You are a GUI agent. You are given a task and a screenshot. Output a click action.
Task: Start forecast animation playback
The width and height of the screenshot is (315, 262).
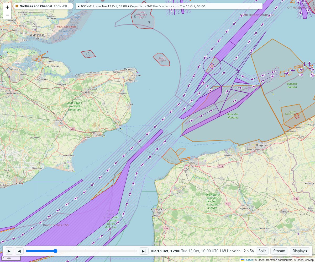(9, 251)
